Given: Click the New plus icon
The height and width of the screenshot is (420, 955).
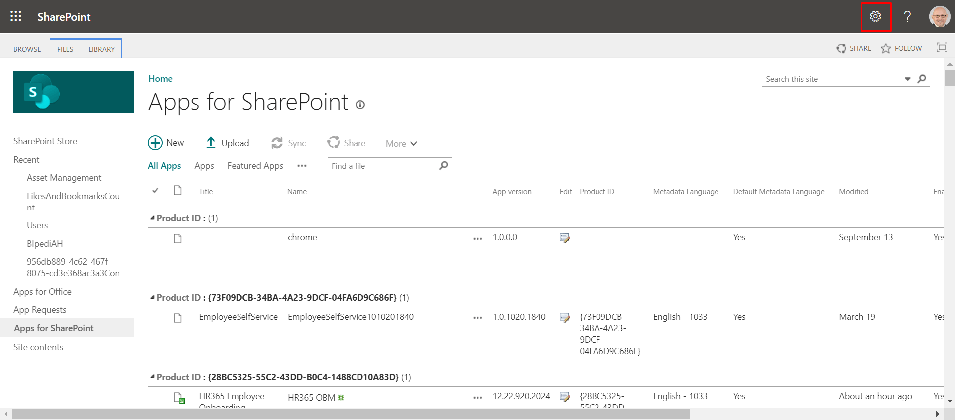Looking at the screenshot, I should [x=155, y=143].
